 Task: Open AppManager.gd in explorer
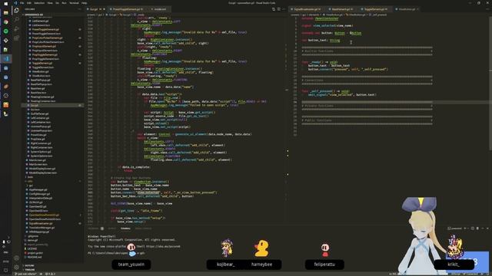(x=38, y=189)
